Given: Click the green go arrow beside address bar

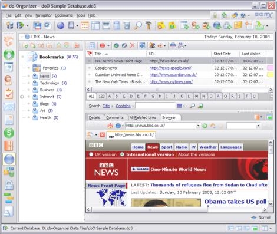Looking at the screenshot, I should 205,126.
